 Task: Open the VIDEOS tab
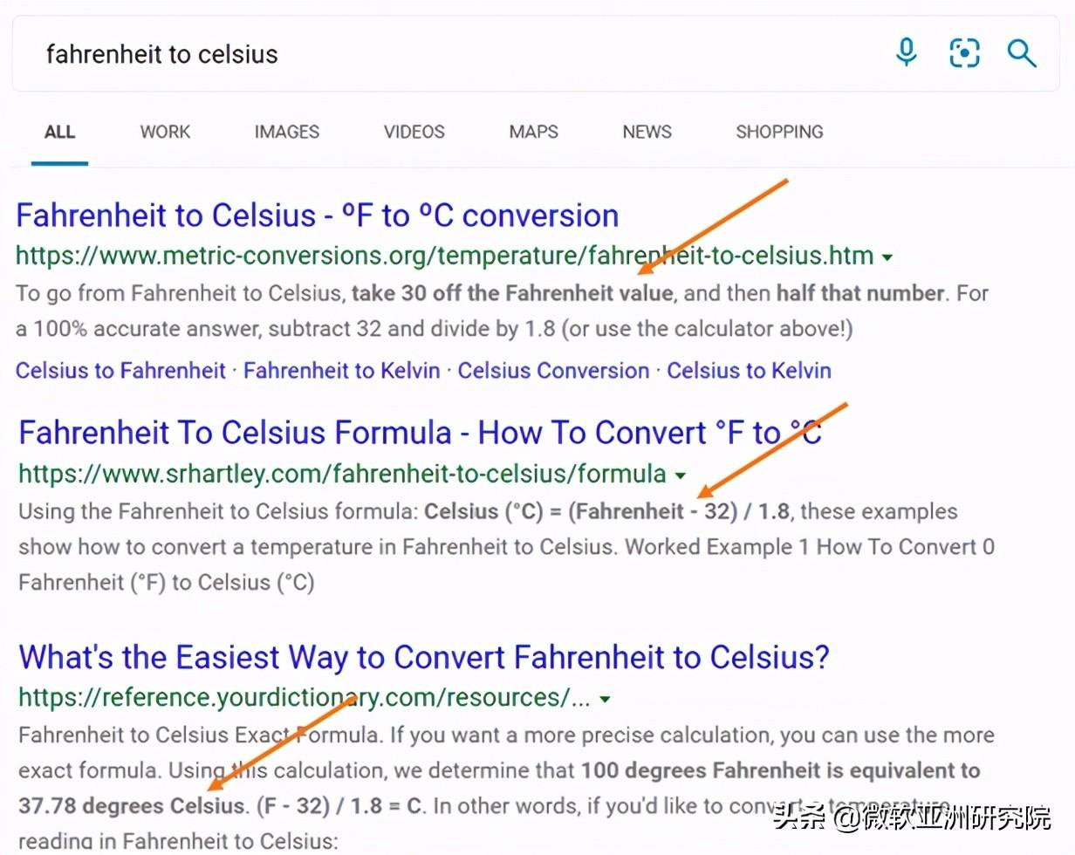414,132
